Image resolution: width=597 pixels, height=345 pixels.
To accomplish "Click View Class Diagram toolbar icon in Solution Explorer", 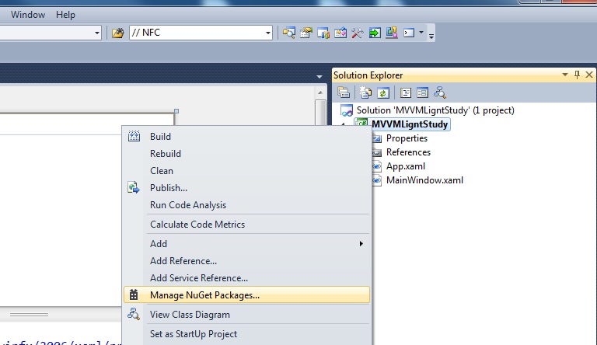I will point(440,92).
